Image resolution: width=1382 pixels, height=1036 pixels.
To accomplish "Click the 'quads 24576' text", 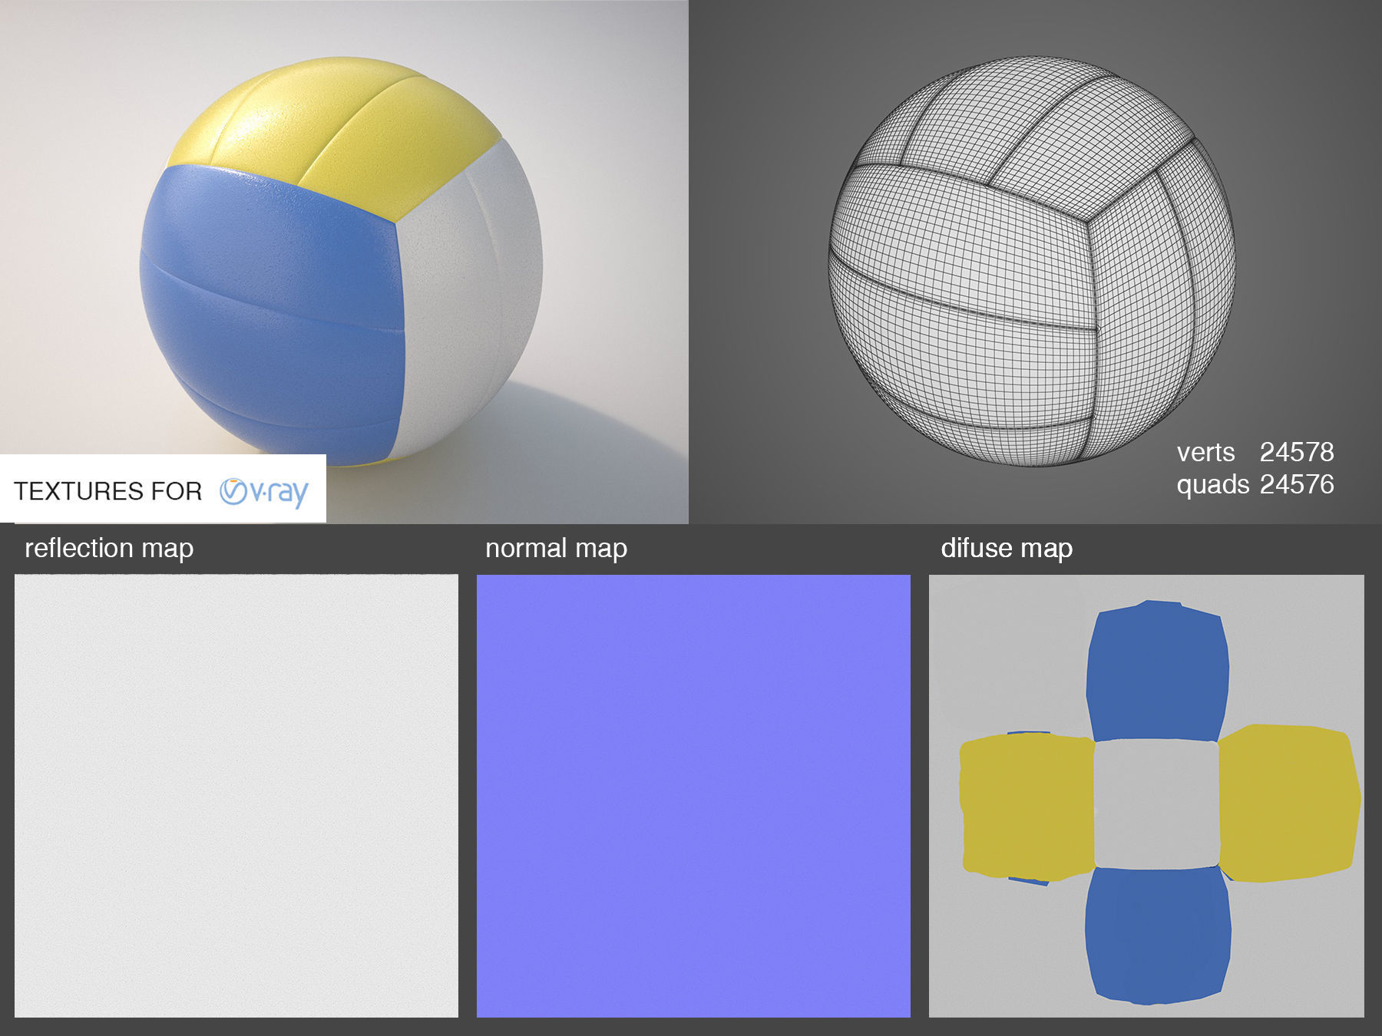I will (1255, 484).
